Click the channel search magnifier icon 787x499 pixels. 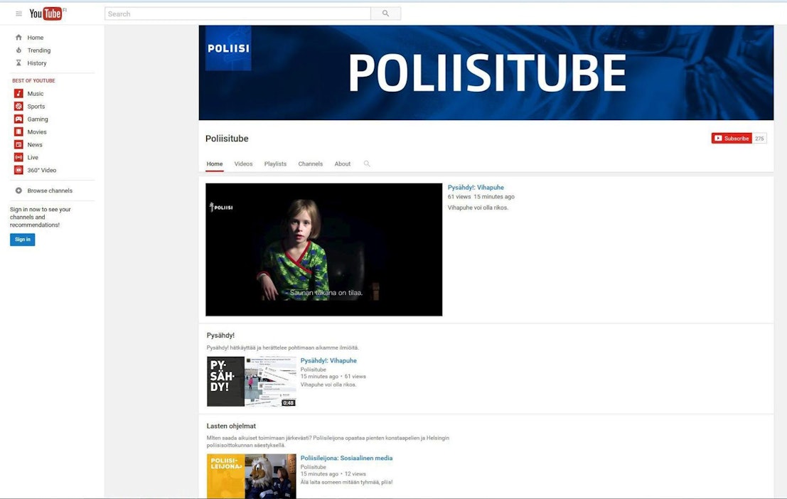[x=367, y=163]
